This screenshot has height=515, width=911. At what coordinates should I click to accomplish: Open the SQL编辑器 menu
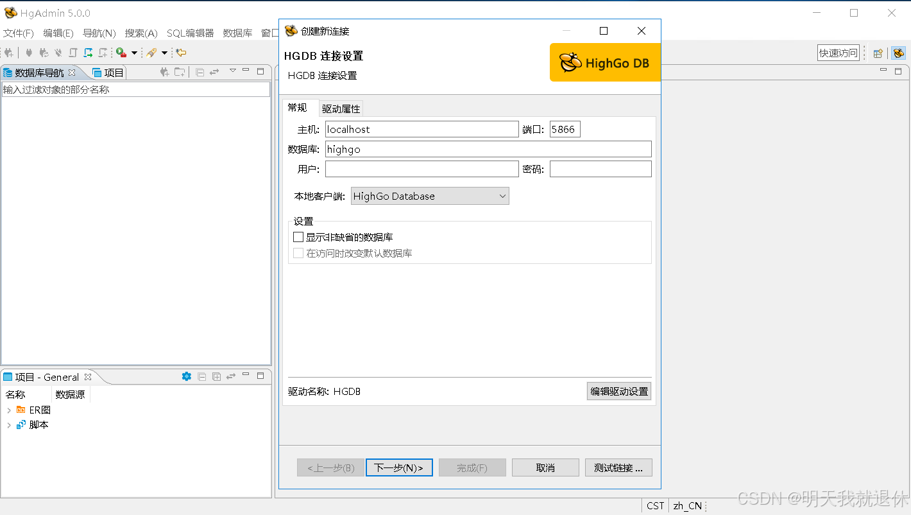[x=191, y=33]
